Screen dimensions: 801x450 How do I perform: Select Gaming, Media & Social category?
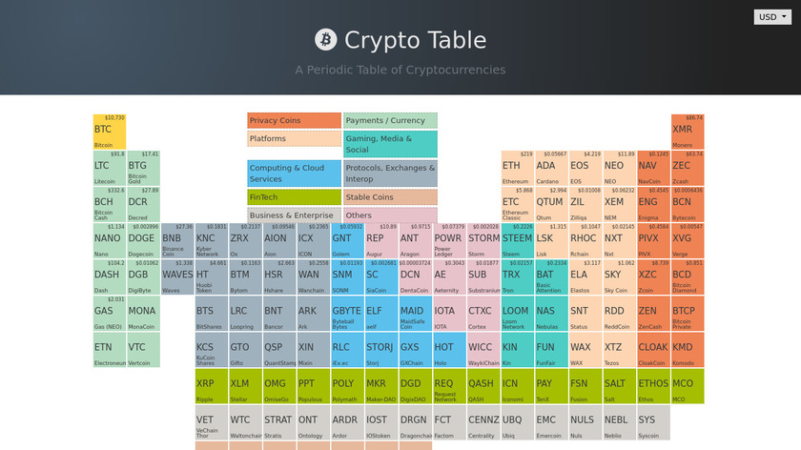pos(390,144)
